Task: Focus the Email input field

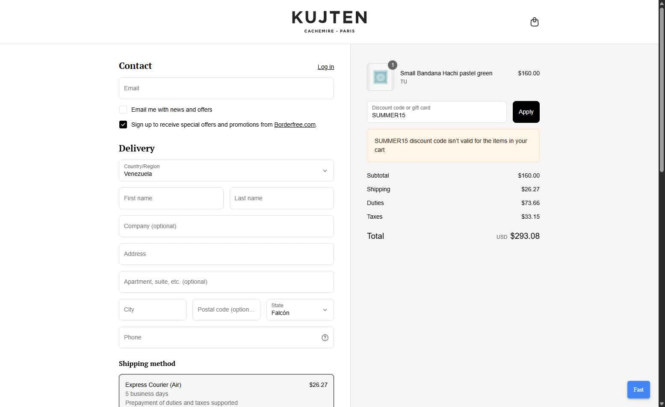Action: (226, 88)
